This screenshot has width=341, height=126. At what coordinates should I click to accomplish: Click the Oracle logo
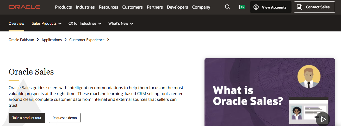click(24, 7)
